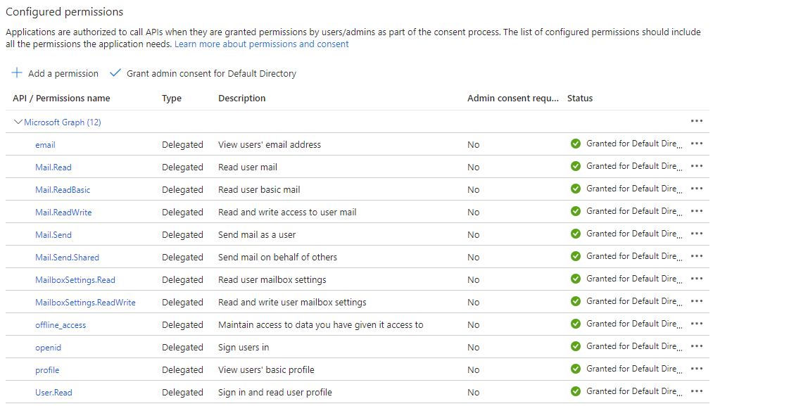The height and width of the screenshot is (418, 789).
Task: Open the ellipsis menu for User.Read row
Action: click(696, 391)
